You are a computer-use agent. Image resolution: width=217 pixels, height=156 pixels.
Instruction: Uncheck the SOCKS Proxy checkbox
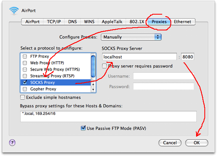25,82
